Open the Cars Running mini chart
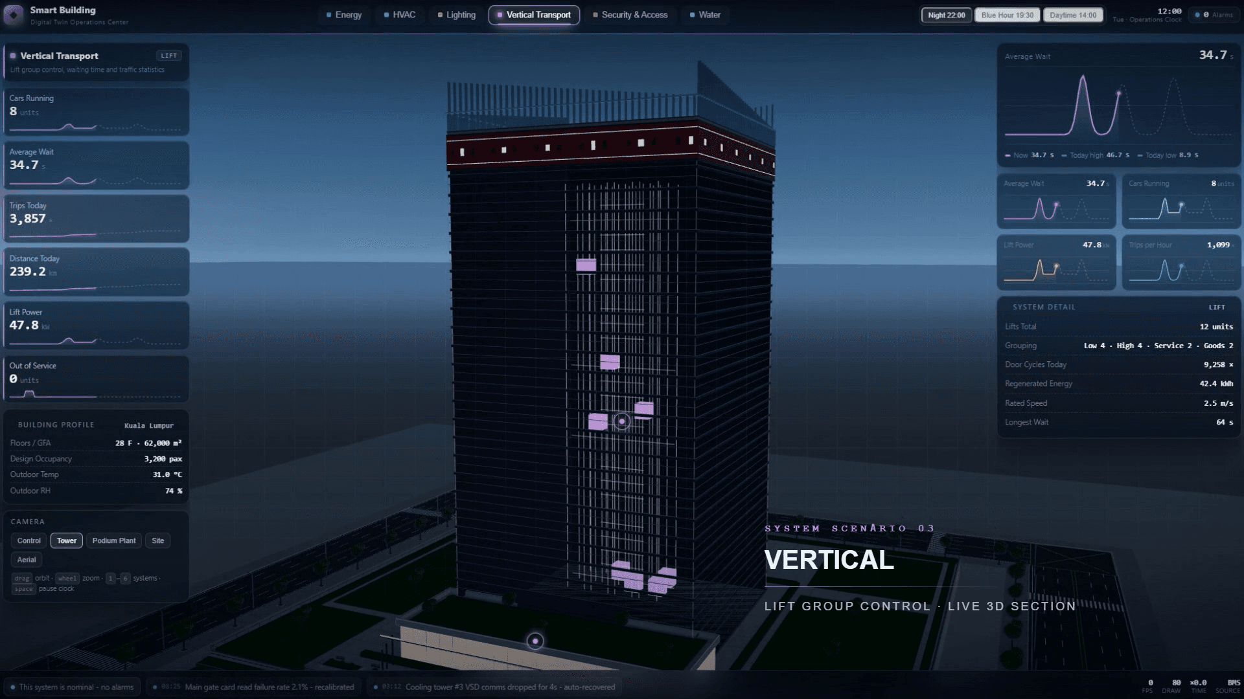Image resolution: width=1244 pixels, height=699 pixels. (1181, 201)
